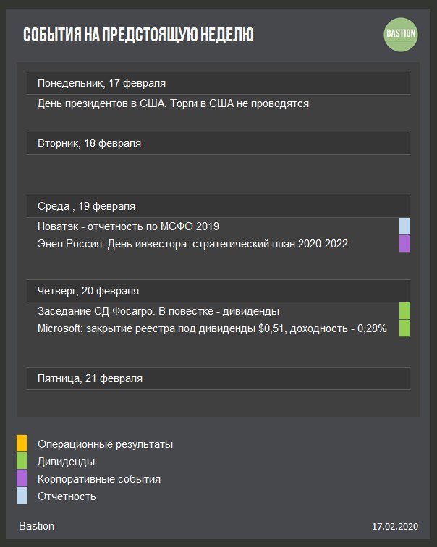Viewport: 437px width, 547px height.
Task: Click the light blue marker beside Новатэк
Action: point(404,226)
